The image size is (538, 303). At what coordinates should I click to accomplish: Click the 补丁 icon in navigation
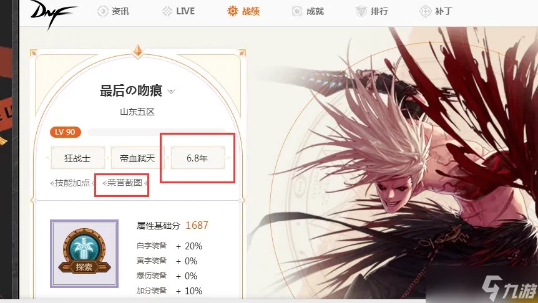426,11
